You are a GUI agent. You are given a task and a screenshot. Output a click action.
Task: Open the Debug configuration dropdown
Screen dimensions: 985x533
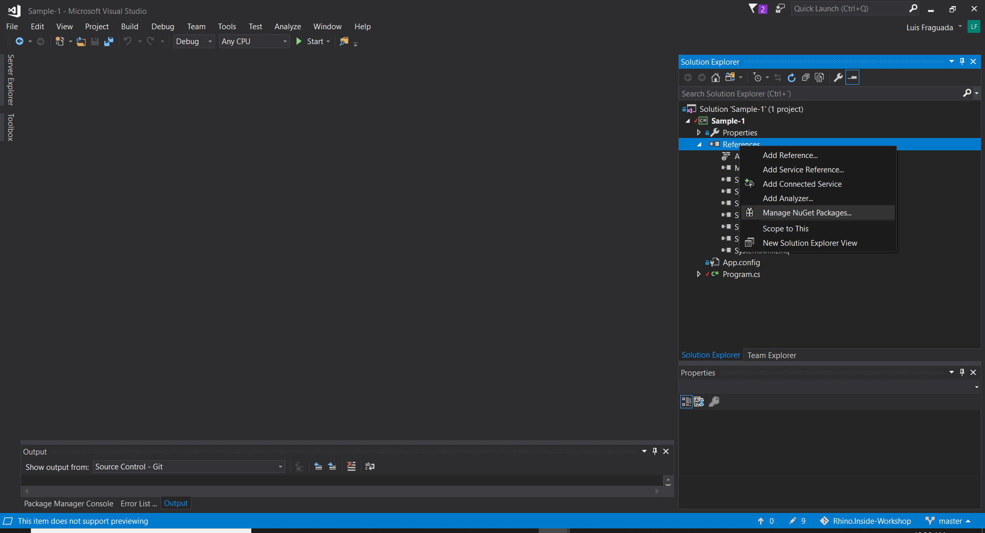click(x=193, y=42)
